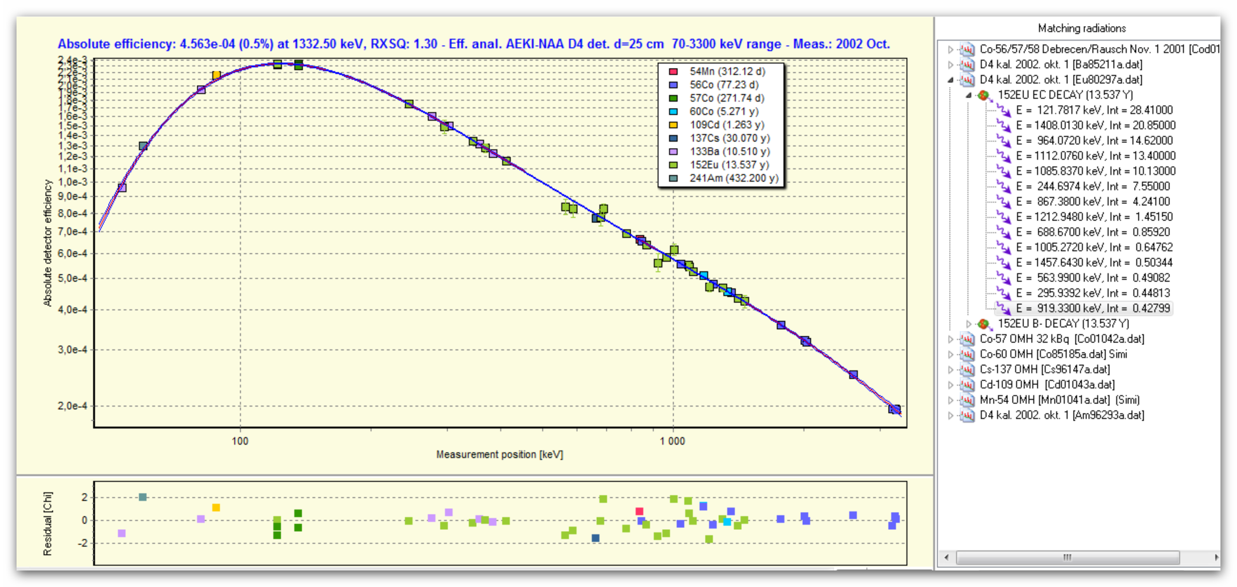This screenshot has width=1237, height=587.
Task: Click the gamma-line icon for 1112.0760 keV
Action: tap(1003, 156)
